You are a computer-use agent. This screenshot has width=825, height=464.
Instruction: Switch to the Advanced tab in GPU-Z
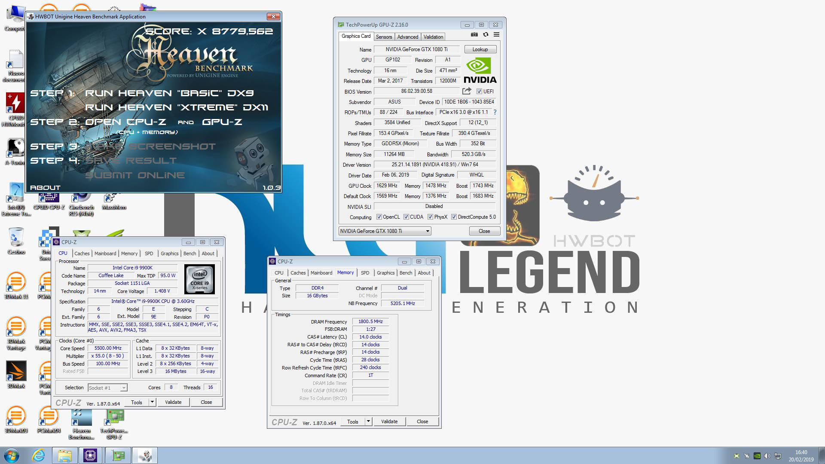[407, 37]
